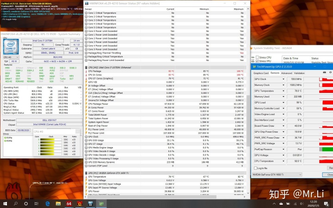333x208 pixels.
Task: Click the Intel Core i7 logo image
Action: [x=11, y=47]
